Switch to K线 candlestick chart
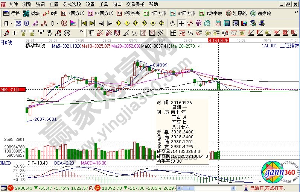Screen dimensions: 300x192 click(x=50, y=13)
